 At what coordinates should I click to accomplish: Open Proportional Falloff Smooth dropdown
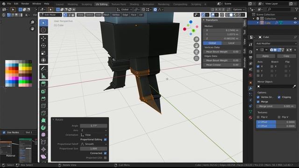(93, 144)
